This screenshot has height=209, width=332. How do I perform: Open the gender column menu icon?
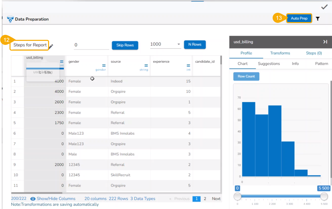pyautogui.click(x=104, y=66)
